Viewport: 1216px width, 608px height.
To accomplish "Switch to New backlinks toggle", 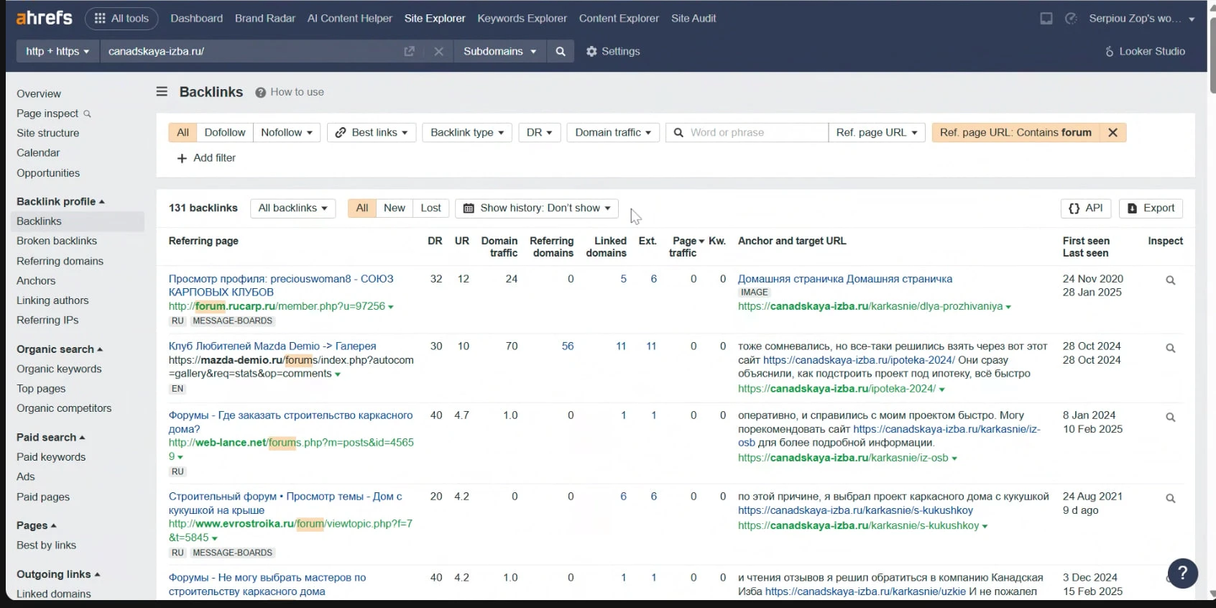I will pyautogui.click(x=394, y=208).
